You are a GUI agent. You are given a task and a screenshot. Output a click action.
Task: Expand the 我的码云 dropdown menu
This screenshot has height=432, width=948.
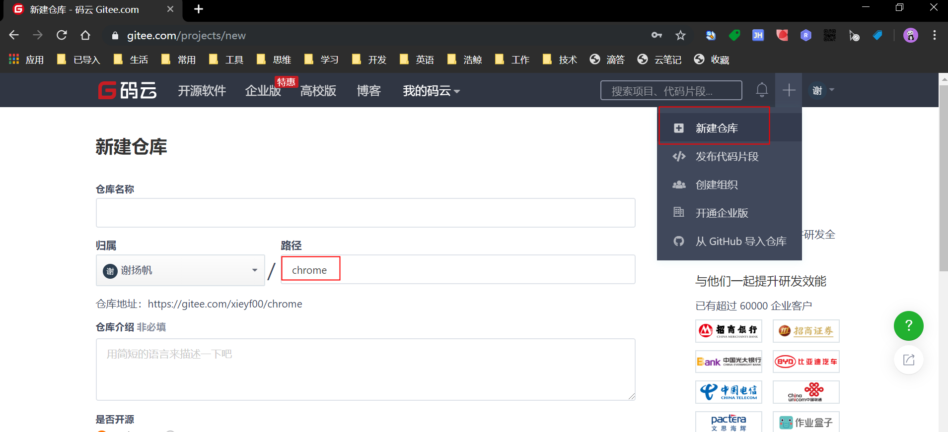pos(431,91)
